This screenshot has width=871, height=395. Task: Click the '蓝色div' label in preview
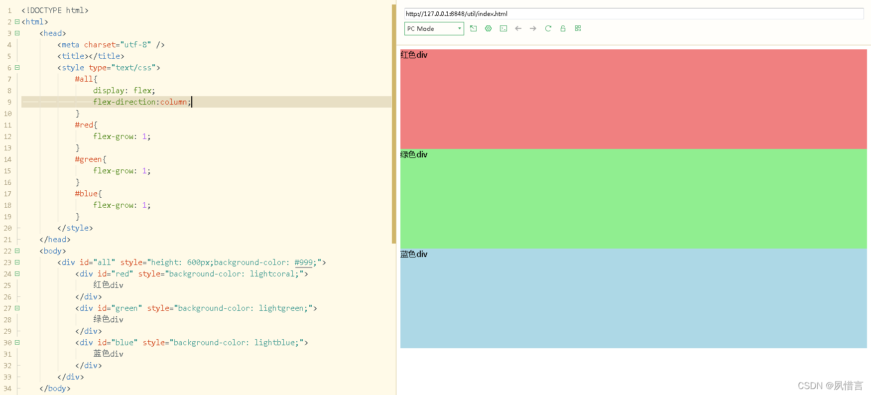click(414, 254)
